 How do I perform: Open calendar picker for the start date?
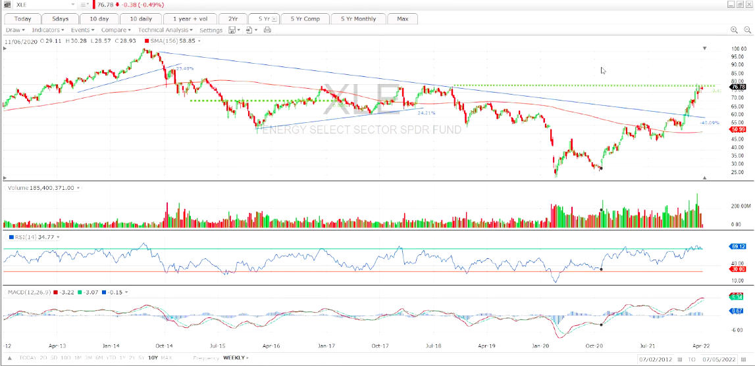point(680,359)
